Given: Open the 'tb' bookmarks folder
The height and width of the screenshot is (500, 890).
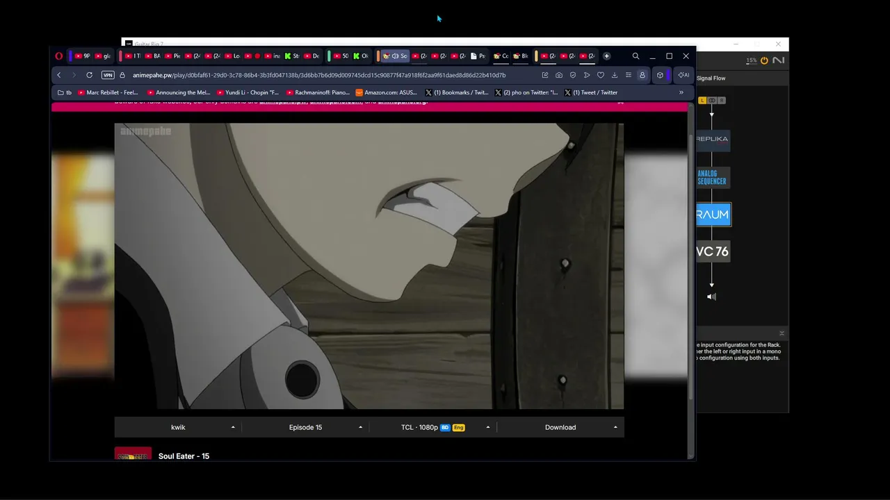Looking at the screenshot, I should (x=65, y=92).
